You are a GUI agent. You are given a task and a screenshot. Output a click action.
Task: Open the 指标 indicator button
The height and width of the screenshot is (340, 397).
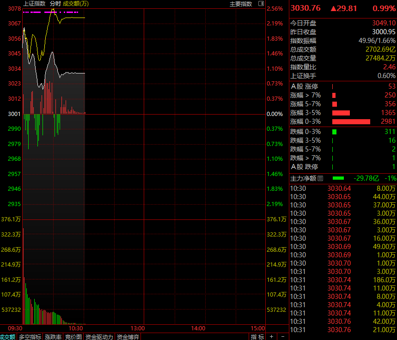coord(257,337)
